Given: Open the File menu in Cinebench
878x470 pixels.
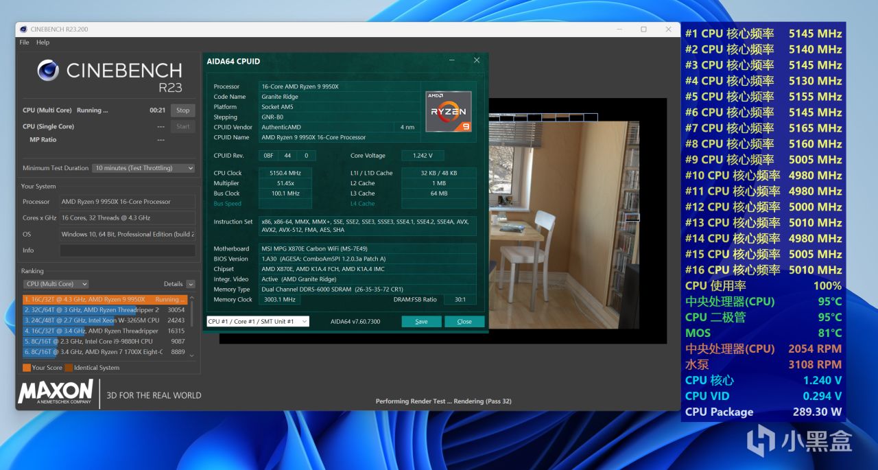Looking at the screenshot, I should 23,43.
